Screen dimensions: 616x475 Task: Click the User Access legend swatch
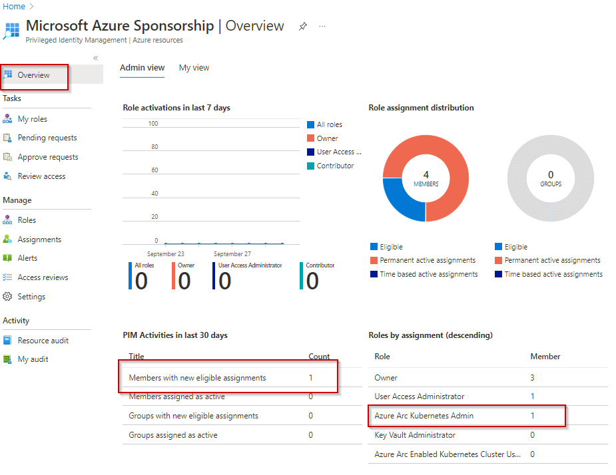coord(310,152)
